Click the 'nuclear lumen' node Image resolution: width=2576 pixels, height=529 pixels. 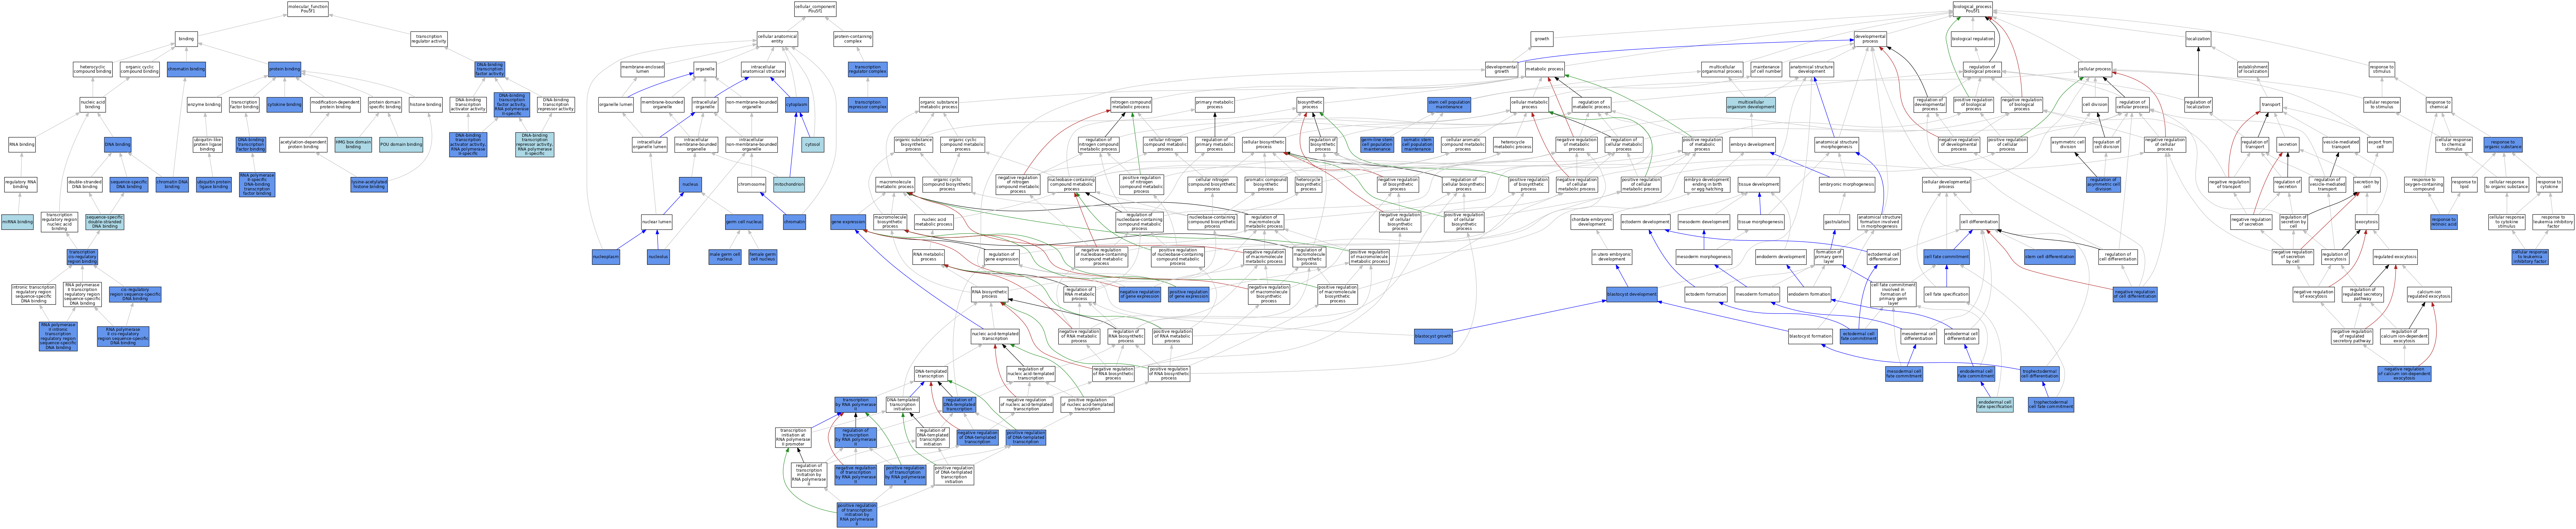[657, 222]
